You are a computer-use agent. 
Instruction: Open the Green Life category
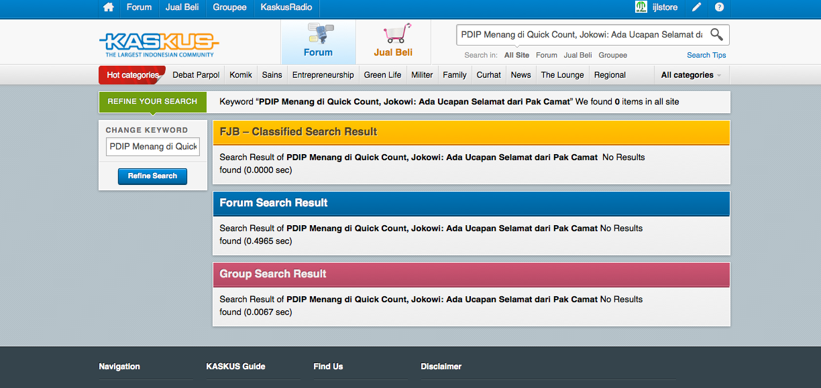tap(383, 75)
